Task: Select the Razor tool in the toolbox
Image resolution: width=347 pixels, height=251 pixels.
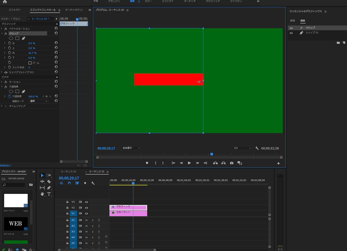Action: tap(49, 181)
